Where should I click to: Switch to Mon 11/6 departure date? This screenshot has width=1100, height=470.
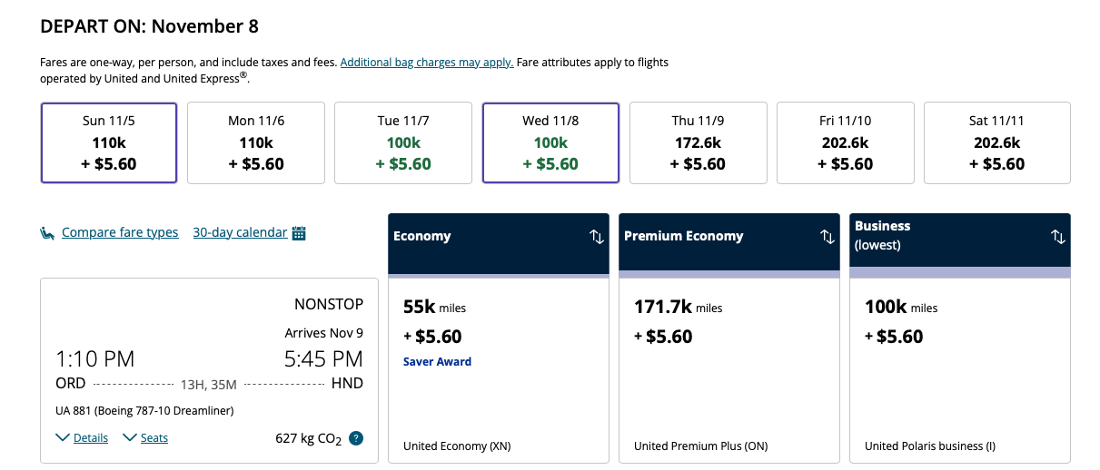pos(256,142)
